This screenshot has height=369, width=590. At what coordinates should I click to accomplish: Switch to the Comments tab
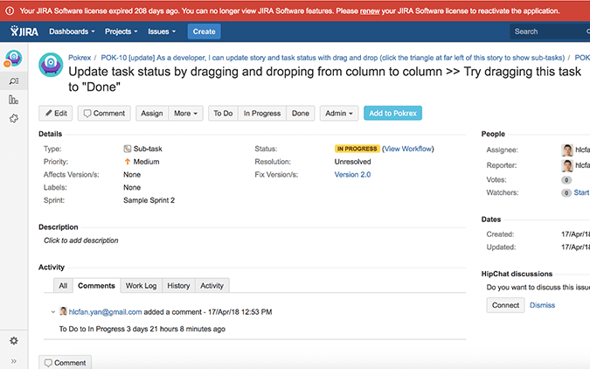[x=96, y=286]
